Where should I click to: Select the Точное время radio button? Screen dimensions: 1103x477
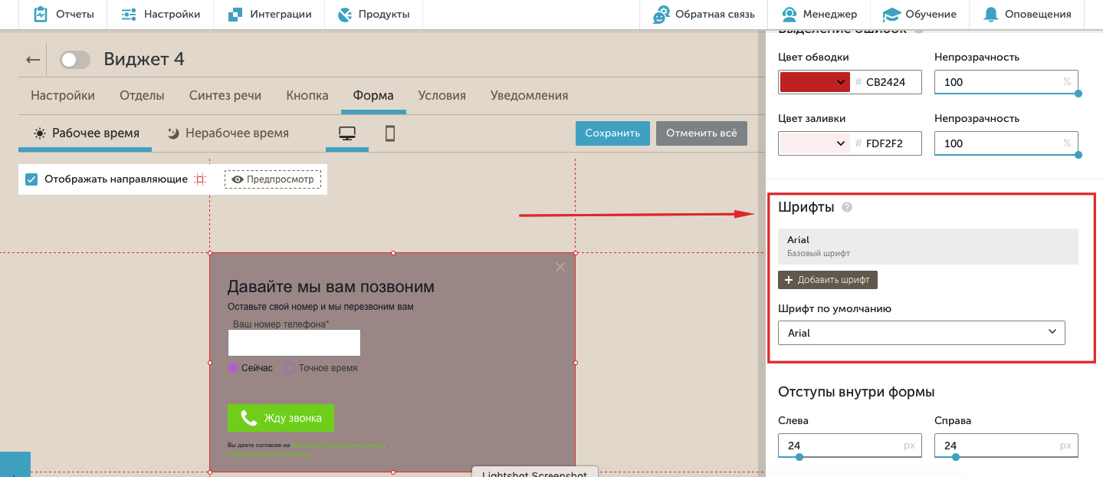(291, 368)
